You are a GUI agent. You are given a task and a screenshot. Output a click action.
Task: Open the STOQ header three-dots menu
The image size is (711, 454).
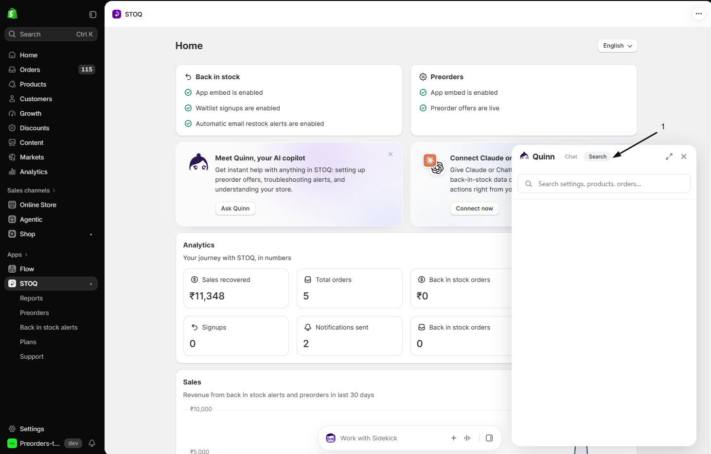tap(699, 14)
